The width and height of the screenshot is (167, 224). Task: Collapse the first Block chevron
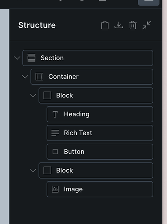tap(33, 96)
